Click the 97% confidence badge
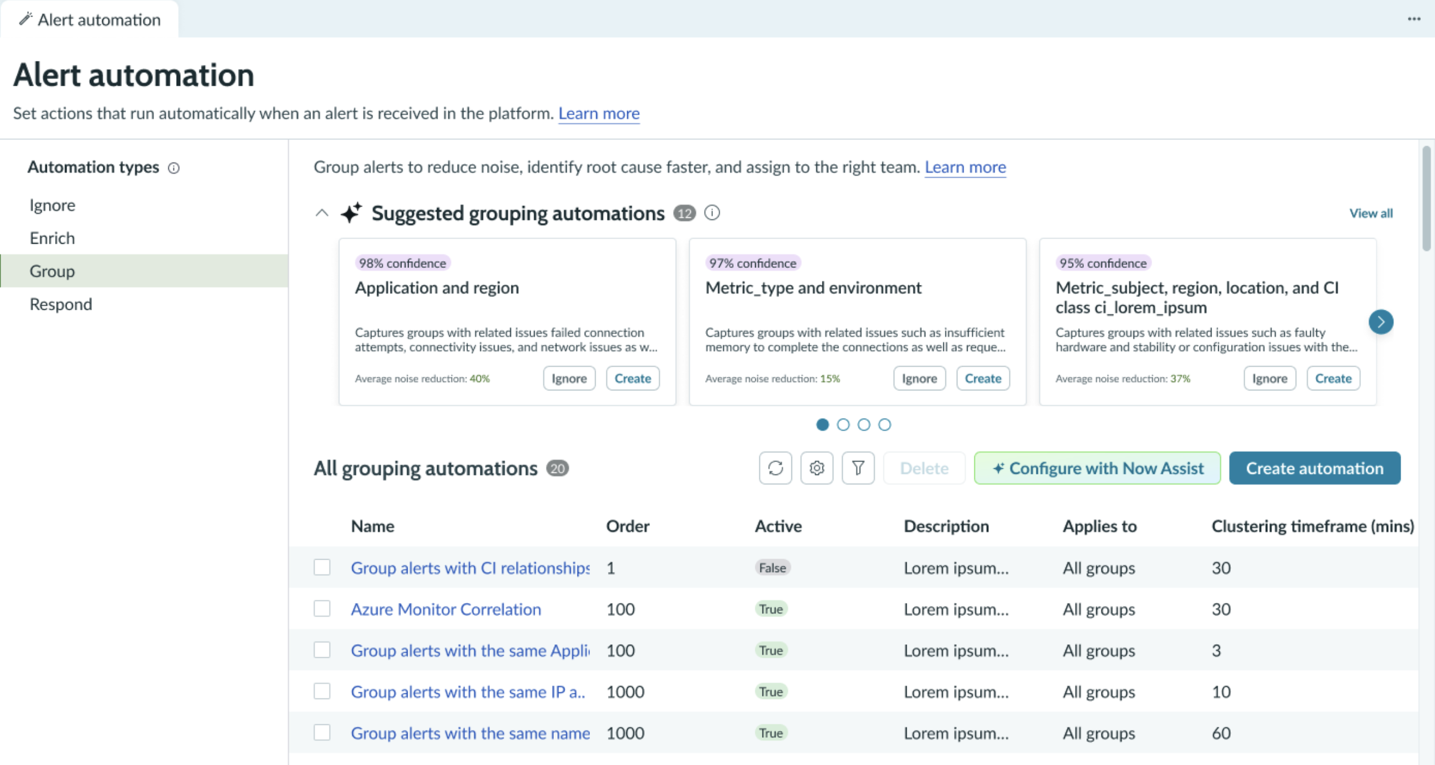Image resolution: width=1435 pixels, height=765 pixels. tap(753, 263)
